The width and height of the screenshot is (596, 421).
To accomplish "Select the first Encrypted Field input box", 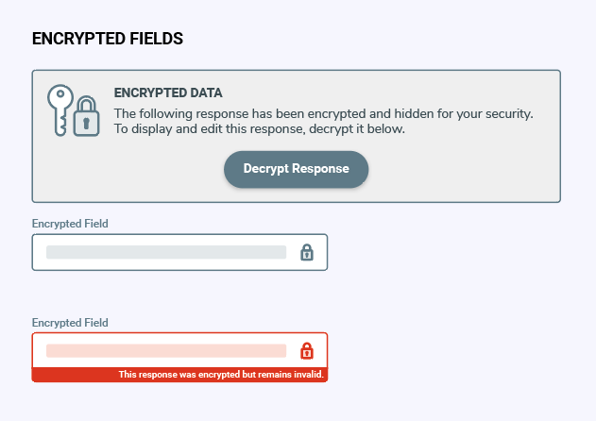I will 179,252.
